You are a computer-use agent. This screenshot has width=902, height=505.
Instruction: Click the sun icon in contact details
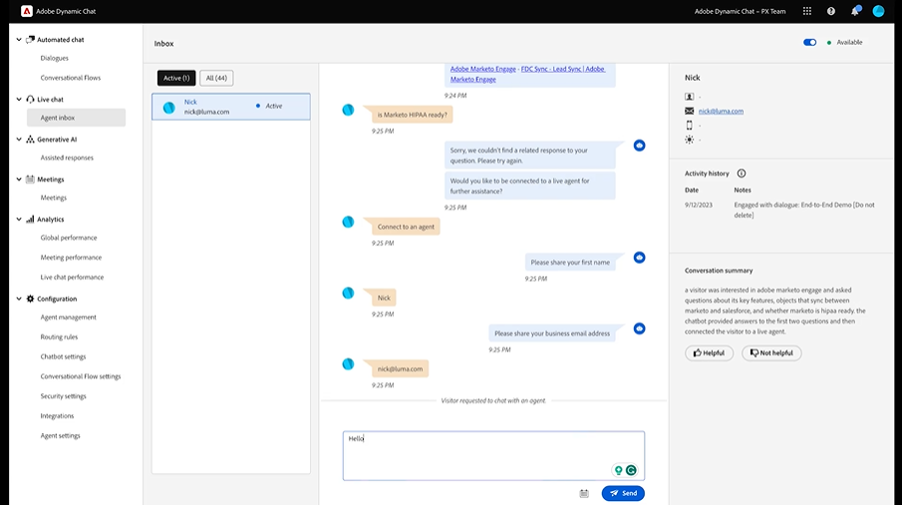coord(689,139)
